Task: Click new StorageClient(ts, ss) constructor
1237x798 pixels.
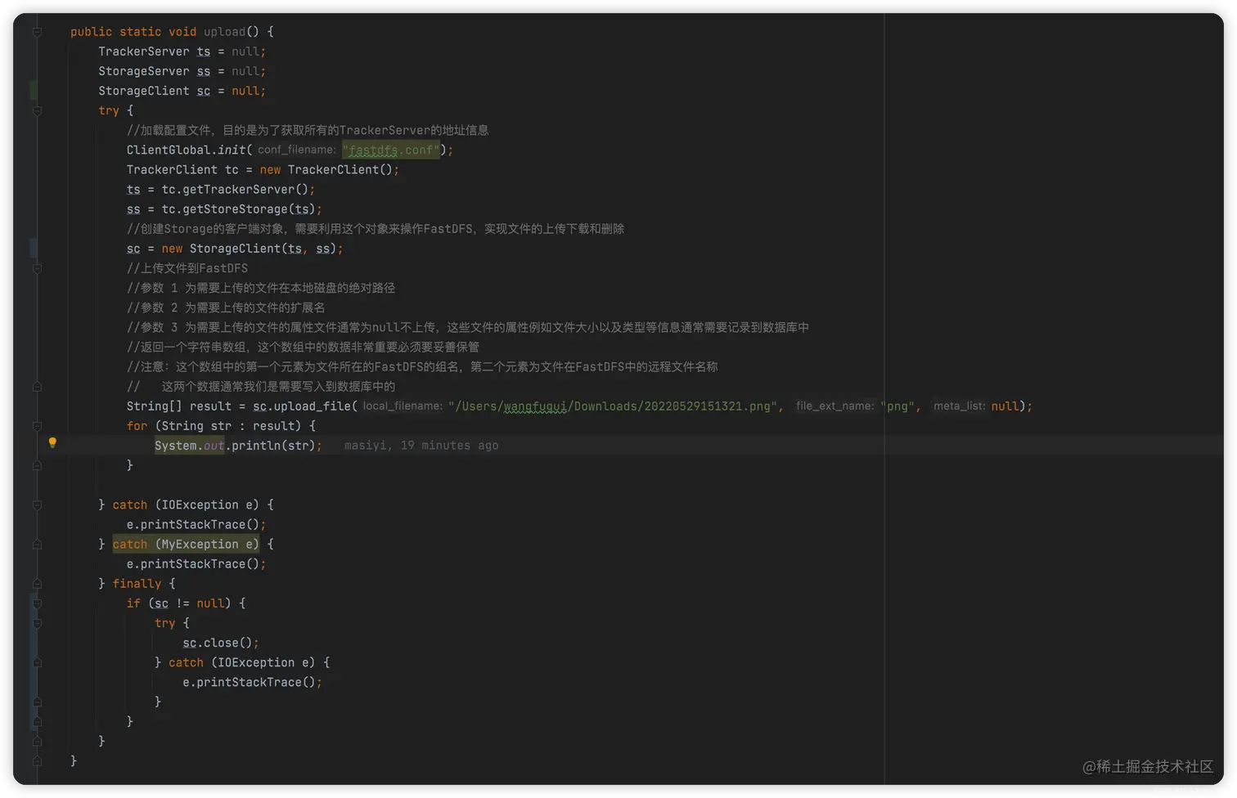Action: coord(249,249)
